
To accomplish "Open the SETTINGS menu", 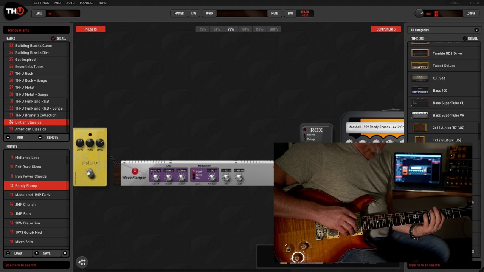I will click(41, 3).
